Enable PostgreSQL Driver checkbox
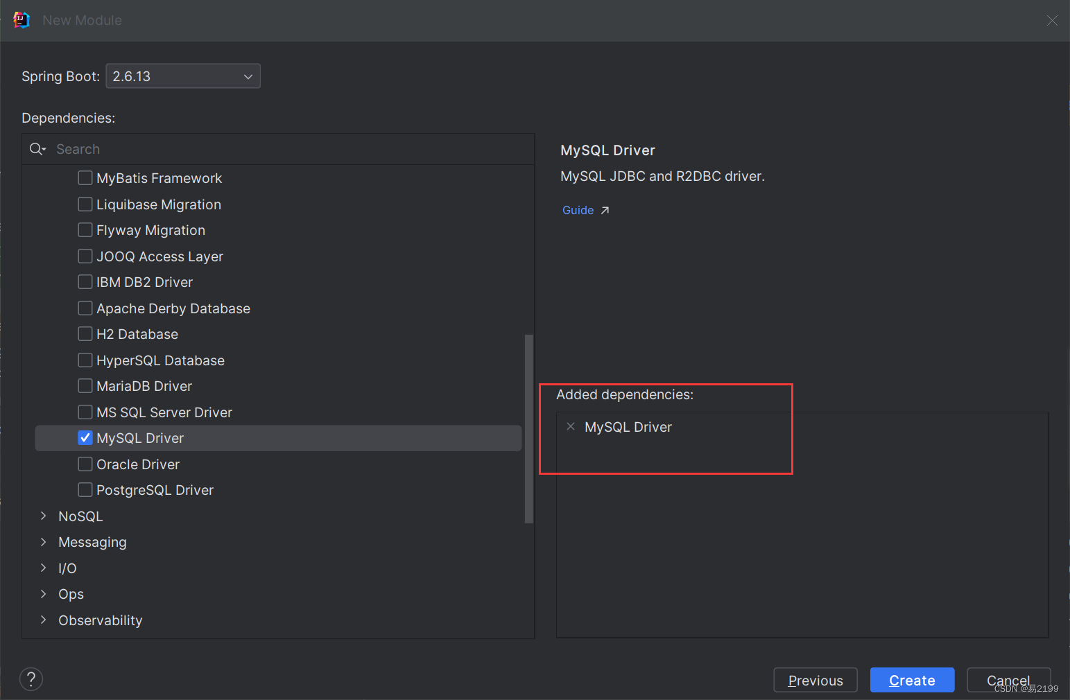The height and width of the screenshot is (700, 1070). click(x=85, y=489)
